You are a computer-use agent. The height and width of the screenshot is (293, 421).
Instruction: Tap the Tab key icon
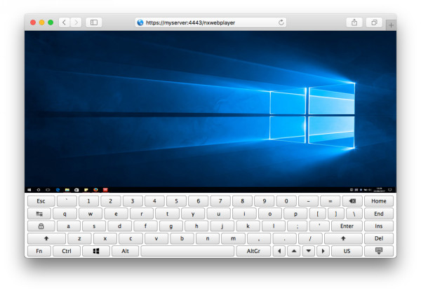39,214
